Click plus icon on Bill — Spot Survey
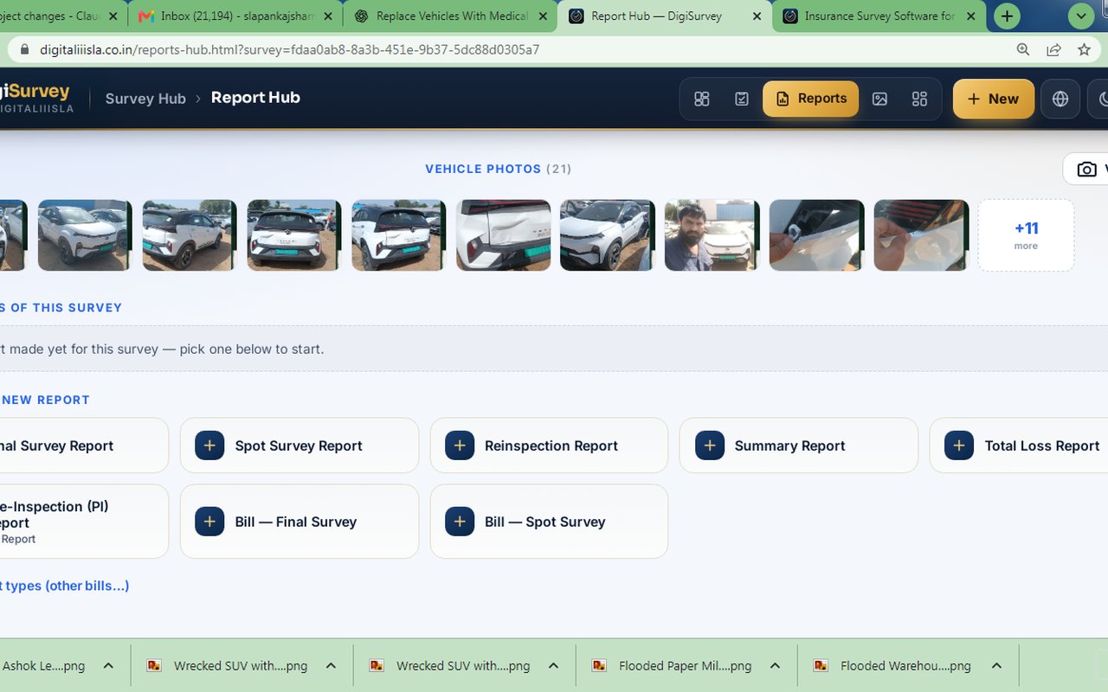 (460, 522)
